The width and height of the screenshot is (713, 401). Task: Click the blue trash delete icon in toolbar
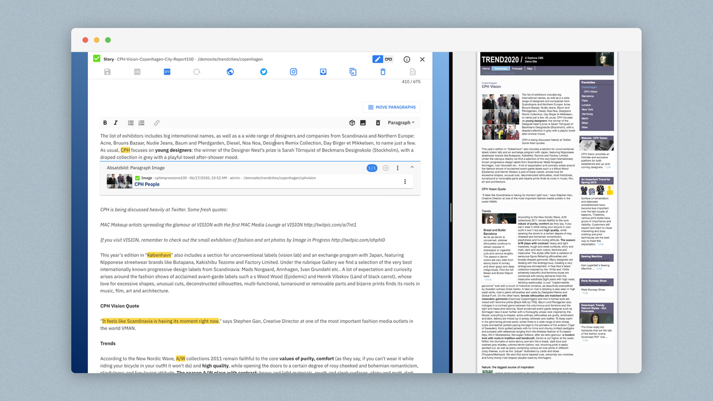(383, 72)
